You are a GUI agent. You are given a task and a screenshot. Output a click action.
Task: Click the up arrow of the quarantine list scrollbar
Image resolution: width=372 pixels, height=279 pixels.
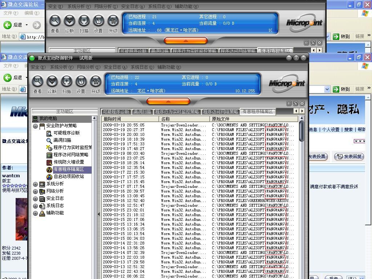(302, 118)
